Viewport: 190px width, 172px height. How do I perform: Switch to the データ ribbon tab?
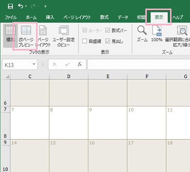tap(123, 17)
